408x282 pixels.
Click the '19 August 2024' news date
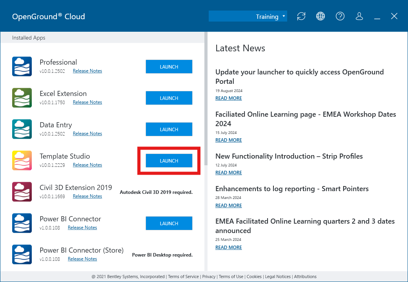(229, 90)
